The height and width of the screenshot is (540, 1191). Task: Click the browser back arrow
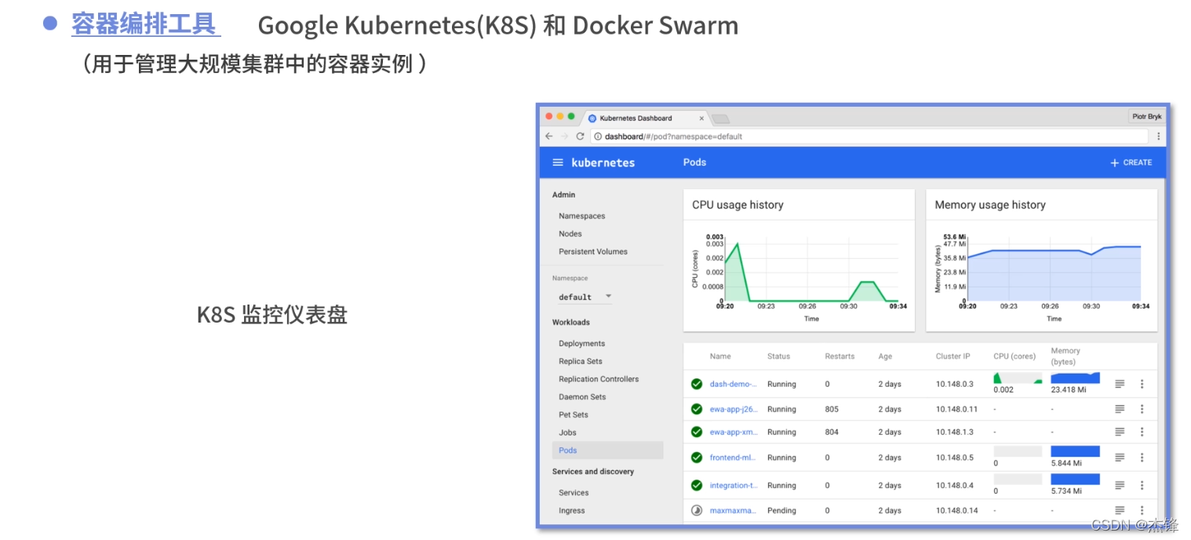pos(548,136)
